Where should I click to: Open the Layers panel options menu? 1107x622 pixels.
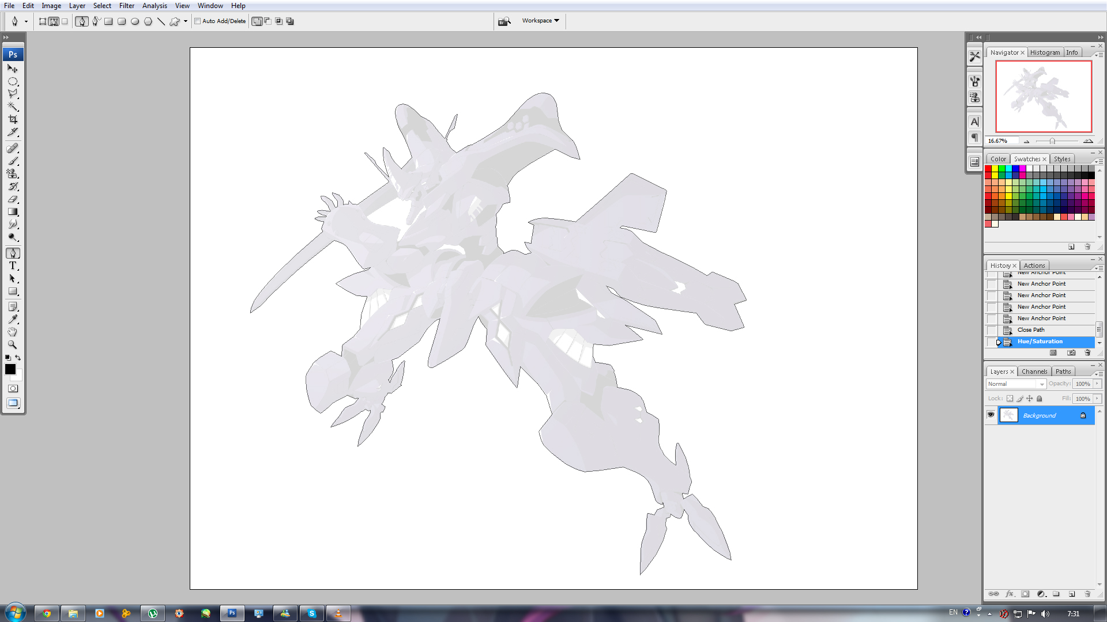[x=1099, y=373]
